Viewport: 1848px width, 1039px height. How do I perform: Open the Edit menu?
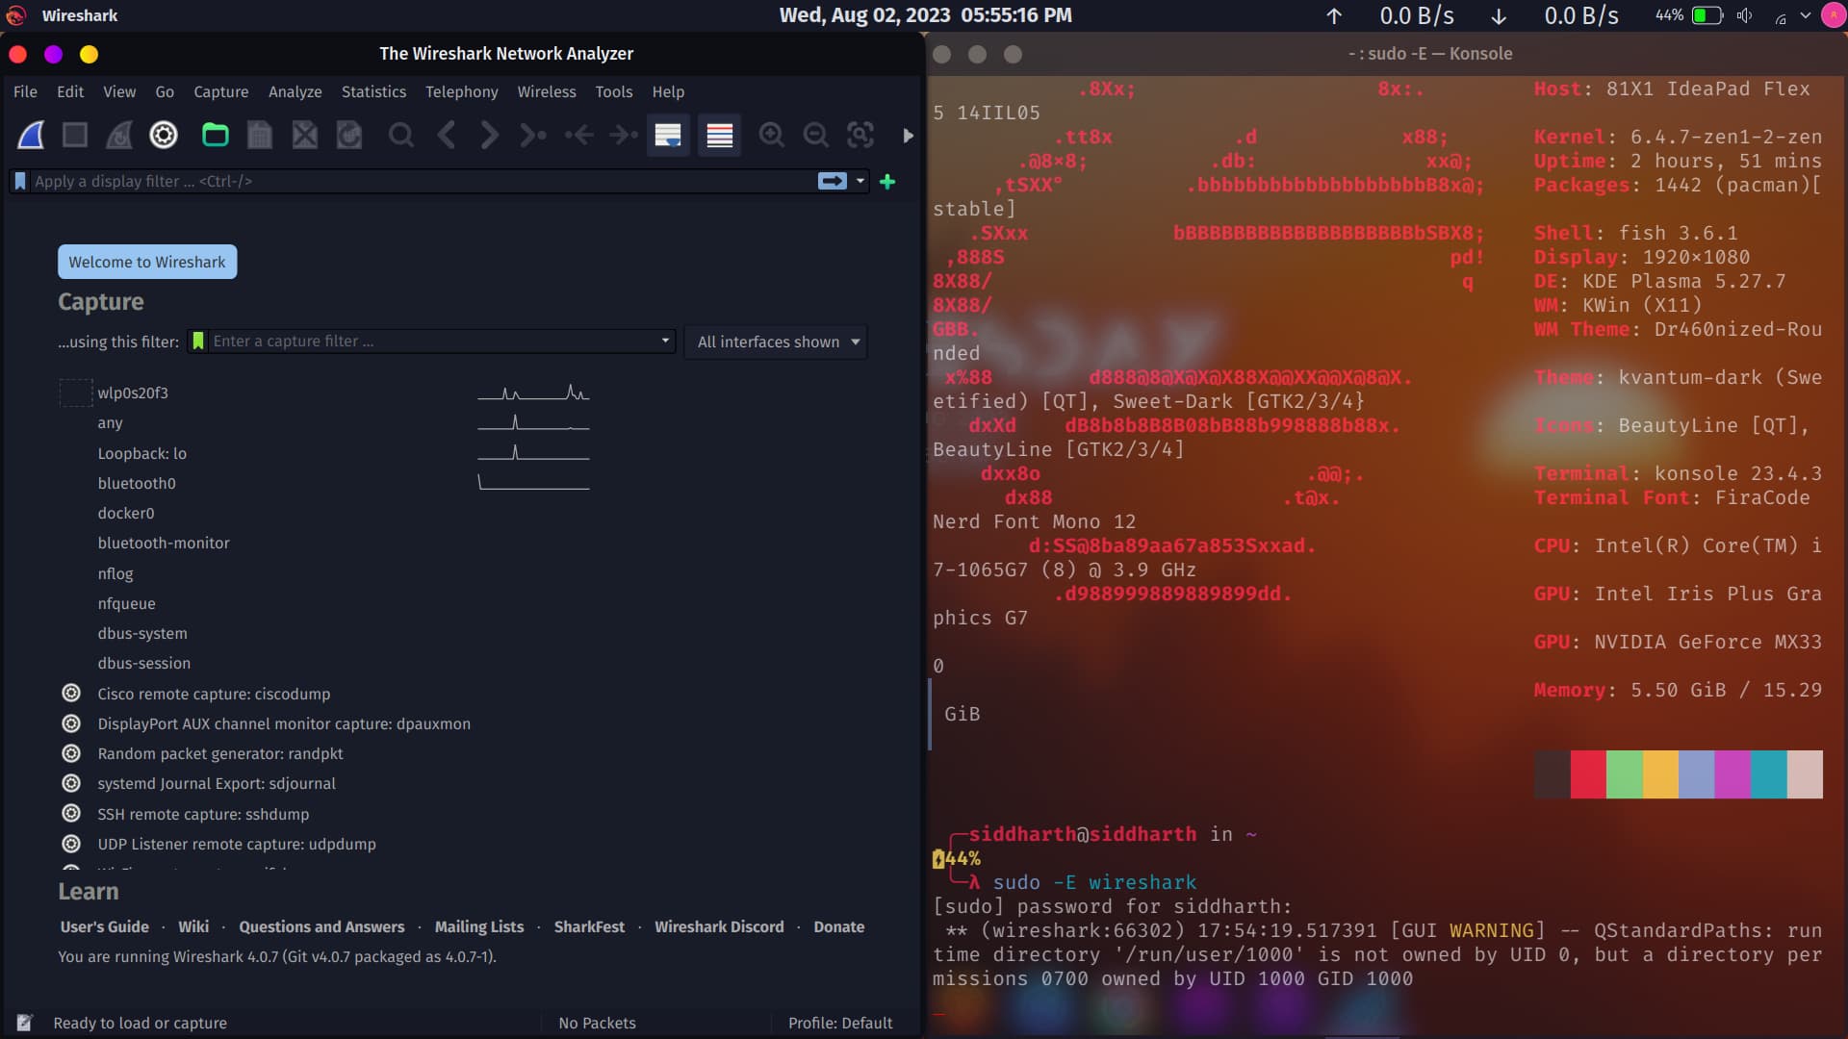[x=70, y=91]
